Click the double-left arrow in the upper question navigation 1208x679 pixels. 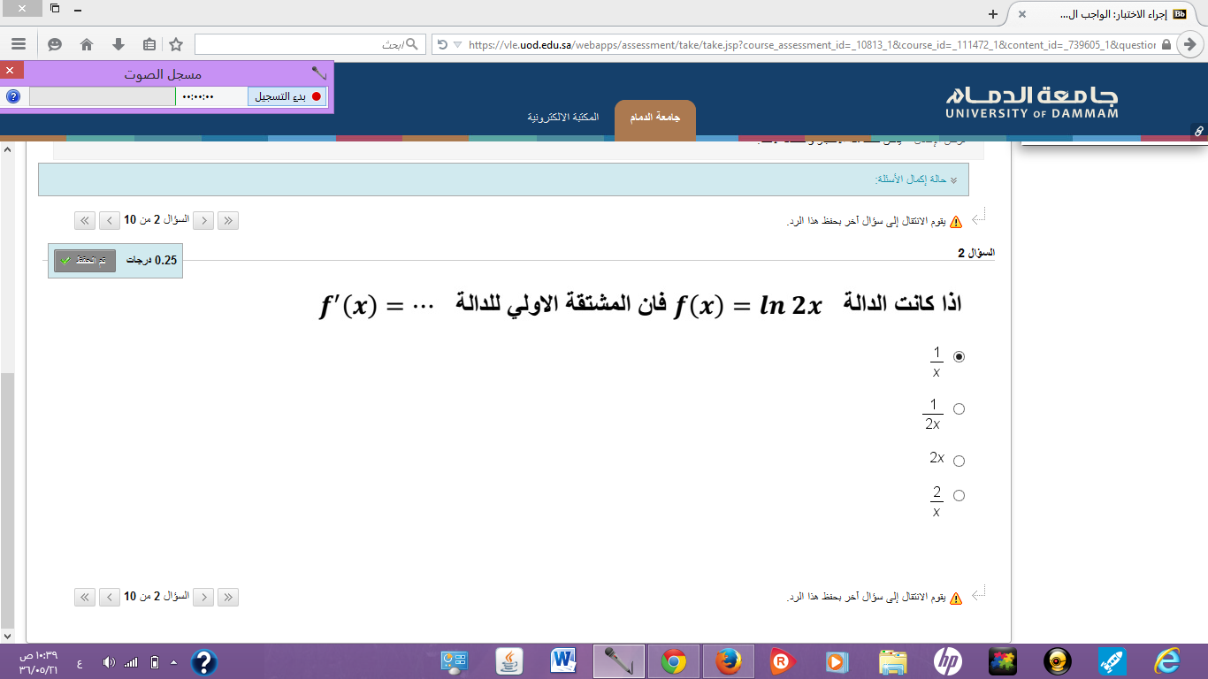(x=85, y=220)
